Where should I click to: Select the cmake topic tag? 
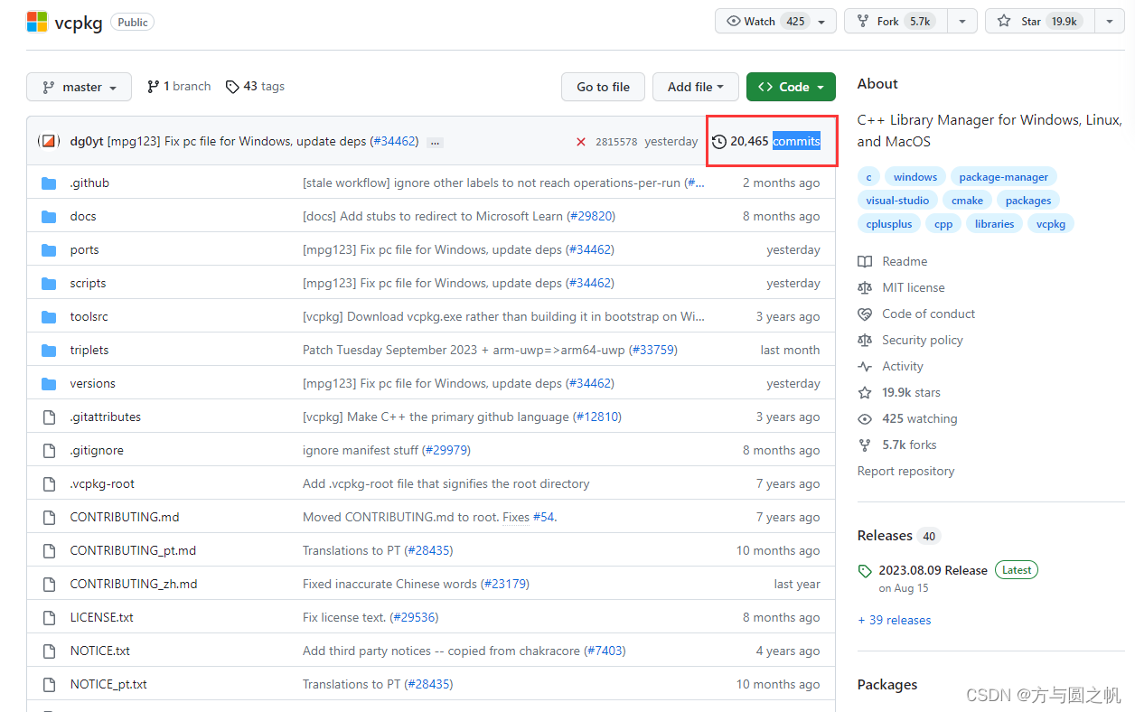click(968, 201)
